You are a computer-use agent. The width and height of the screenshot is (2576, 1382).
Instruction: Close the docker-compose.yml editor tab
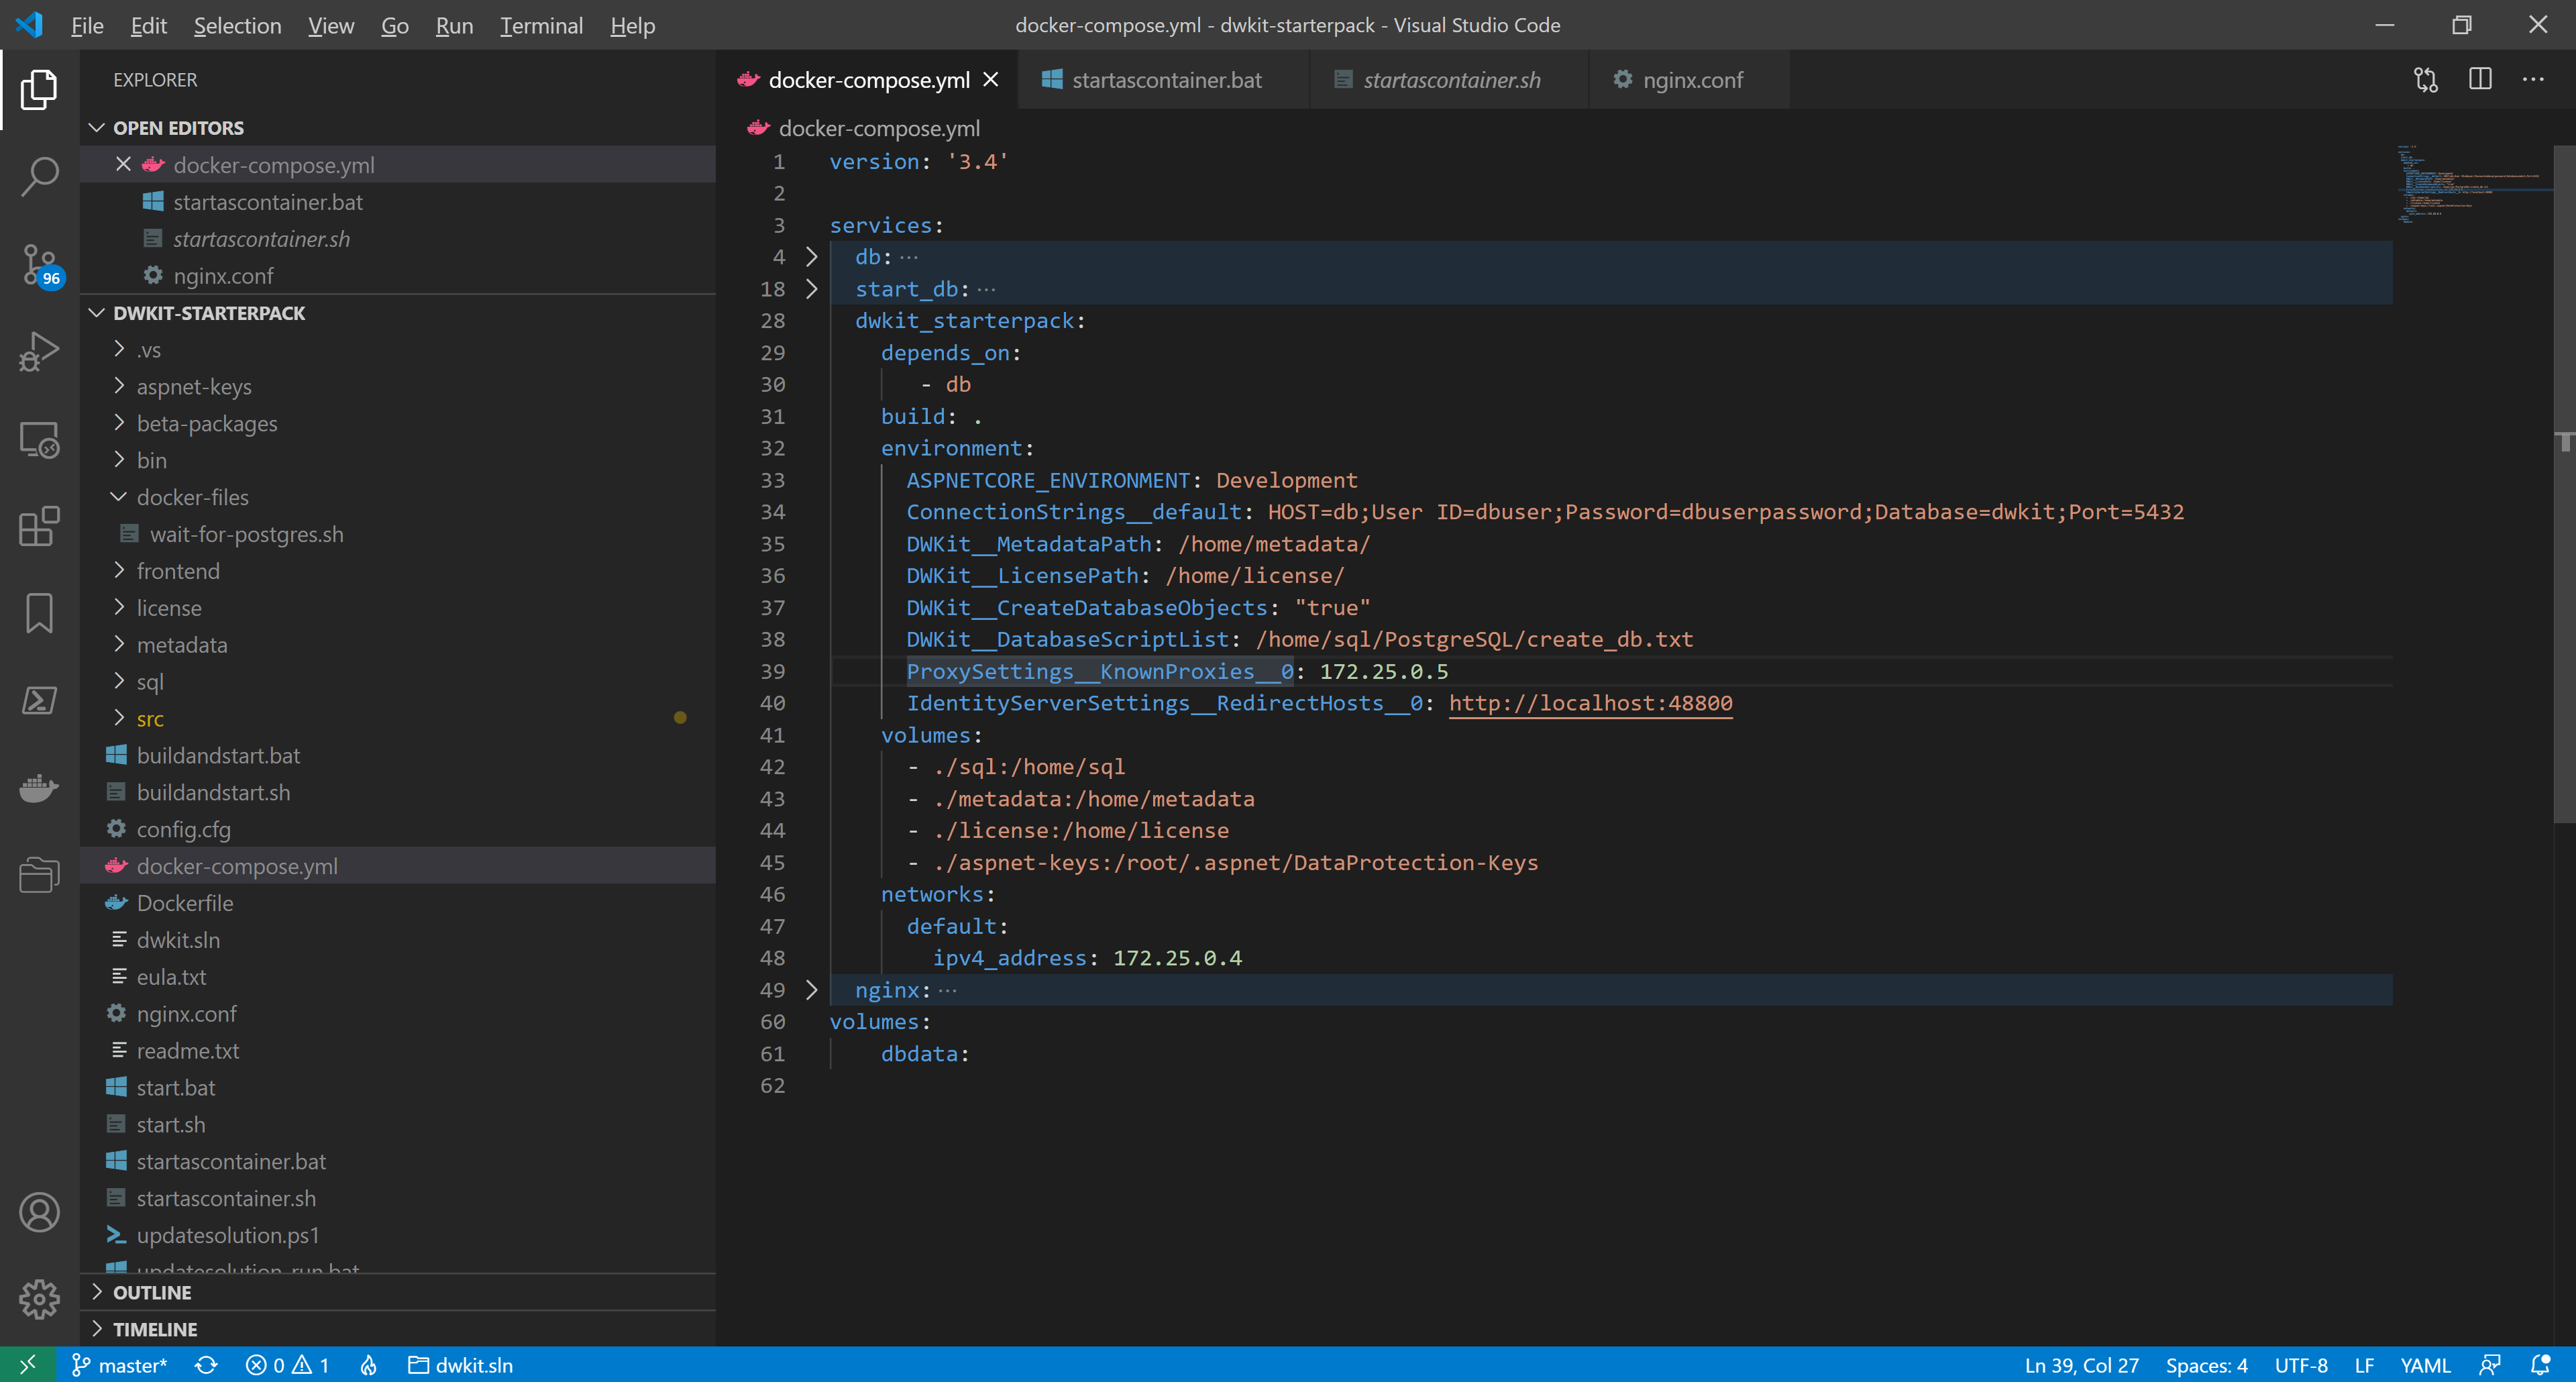point(990,79)
